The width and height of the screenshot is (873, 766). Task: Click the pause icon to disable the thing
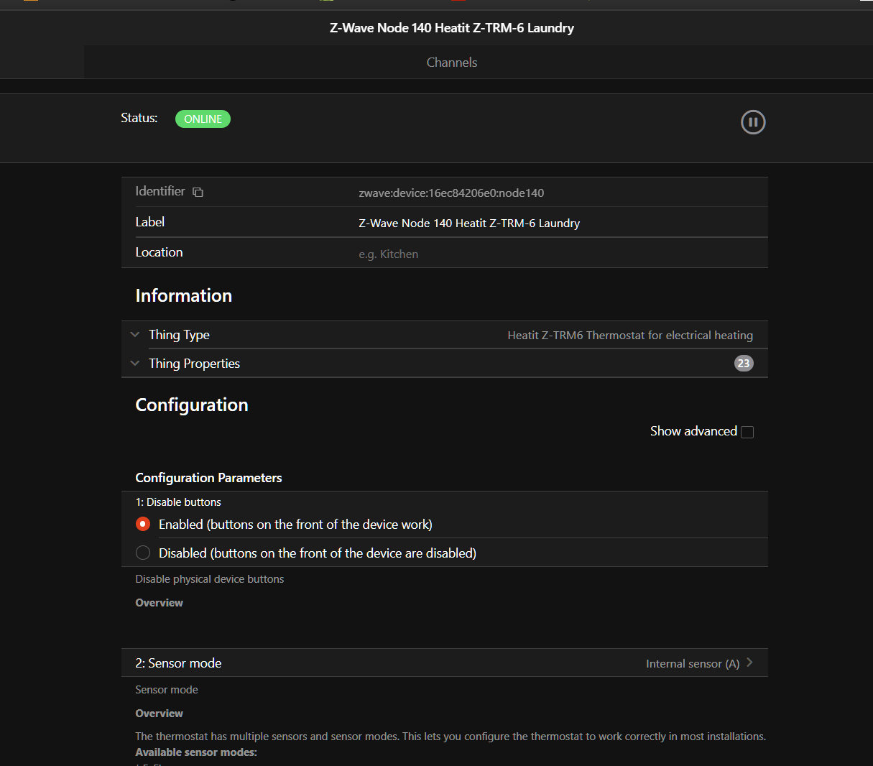[752, 122]
